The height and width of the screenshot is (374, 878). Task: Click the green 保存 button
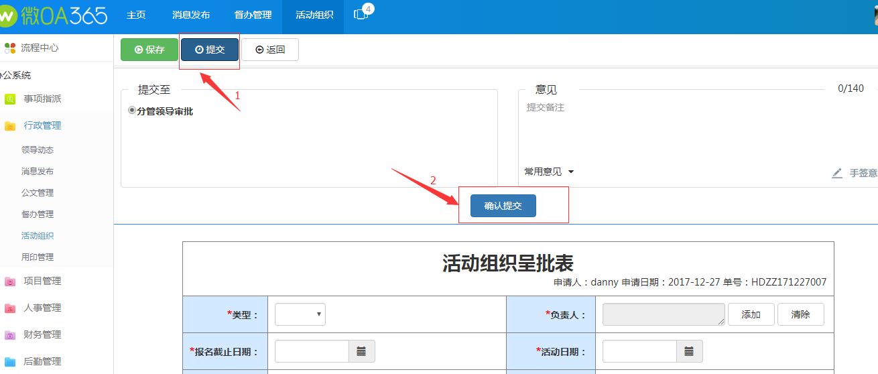tap(149, 50)
